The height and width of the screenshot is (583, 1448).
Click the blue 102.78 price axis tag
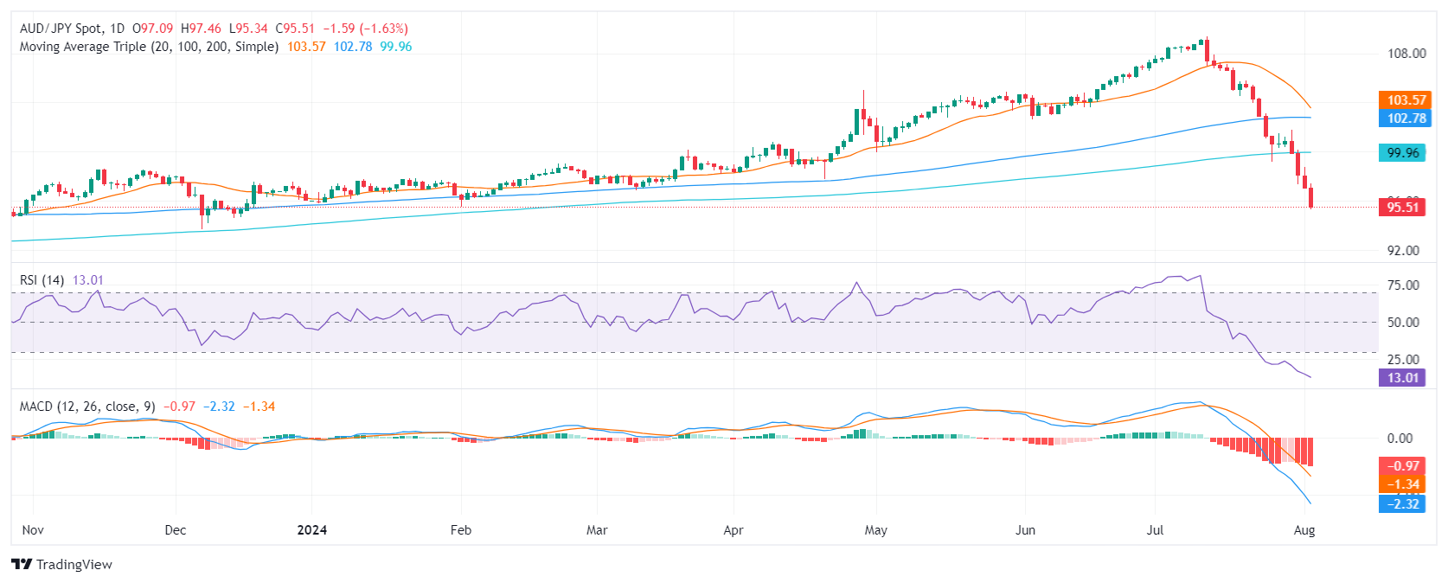1406,119
